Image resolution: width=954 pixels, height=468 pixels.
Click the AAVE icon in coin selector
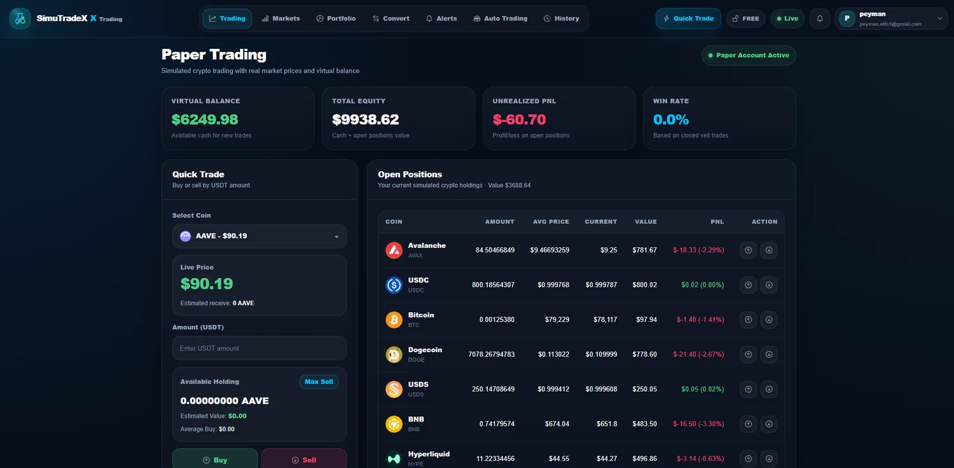186,236
